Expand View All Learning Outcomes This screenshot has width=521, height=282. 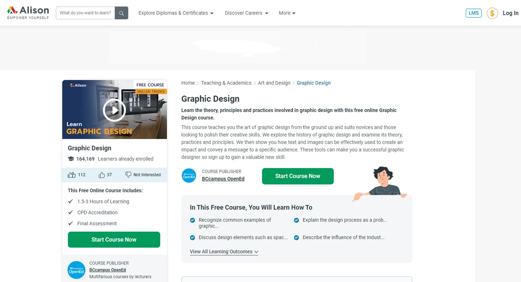point(224,252)
